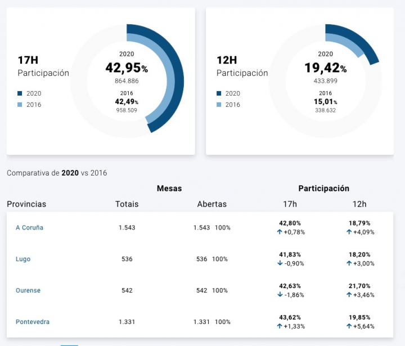Click the 2020 dark blue legend swatch in 17H card
The height and width of the screenshot is (346, 405).
[20, 93]
